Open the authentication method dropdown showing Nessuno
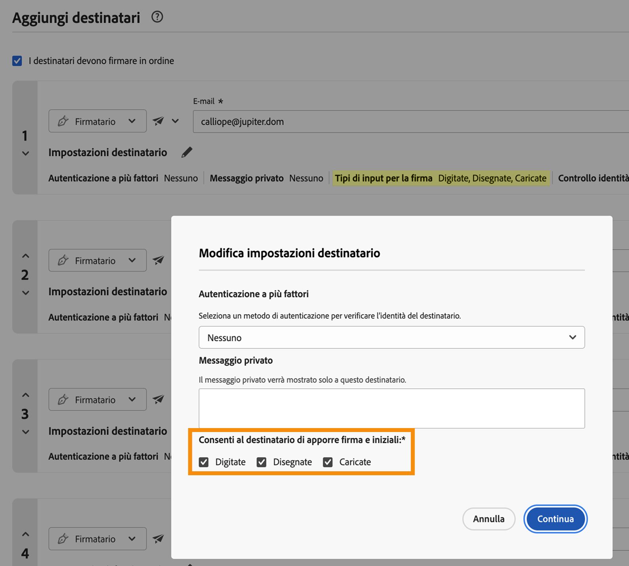Viewport: 629px width, 566px height. tap(391, 337)
